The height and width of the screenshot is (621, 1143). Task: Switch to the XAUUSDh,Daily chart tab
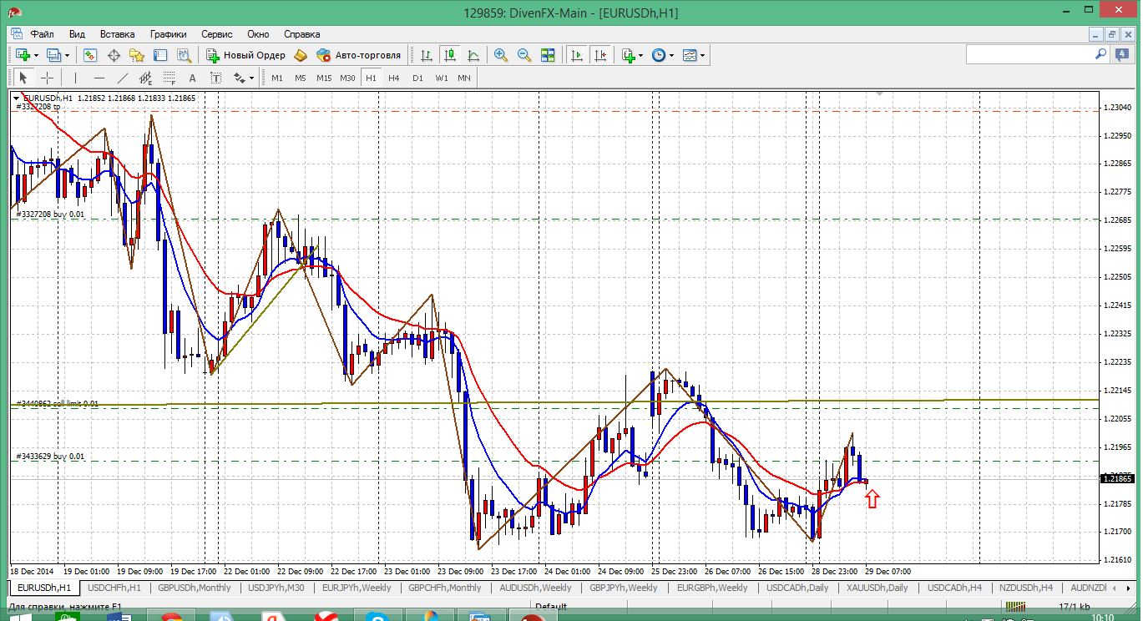click(876, 588)
